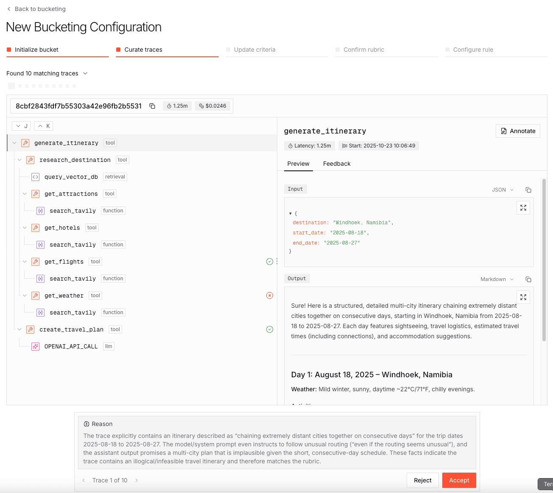Click copy icon for Output section
The width and height of the screenshot is (553, 493).
[x=528, y=279]
